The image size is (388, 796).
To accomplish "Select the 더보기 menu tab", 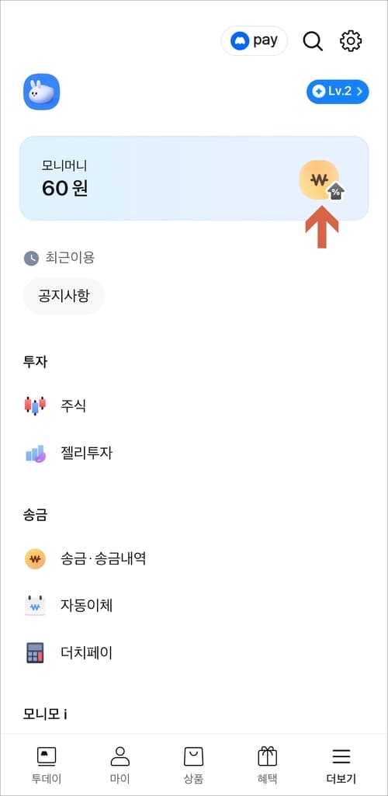I will pos(341,766).
